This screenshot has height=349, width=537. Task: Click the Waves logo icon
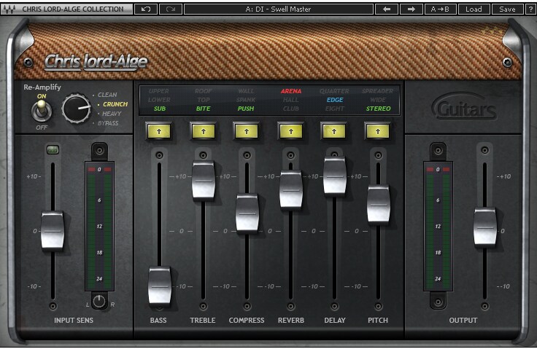(x=9, y=9)
